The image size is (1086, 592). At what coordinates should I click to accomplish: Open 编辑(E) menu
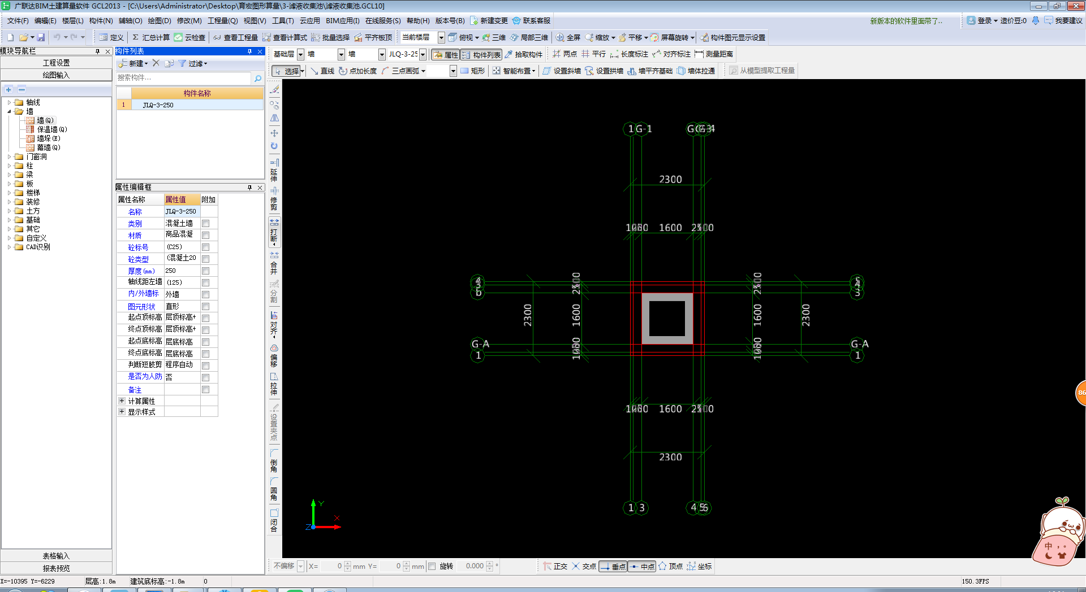[45, 20]
